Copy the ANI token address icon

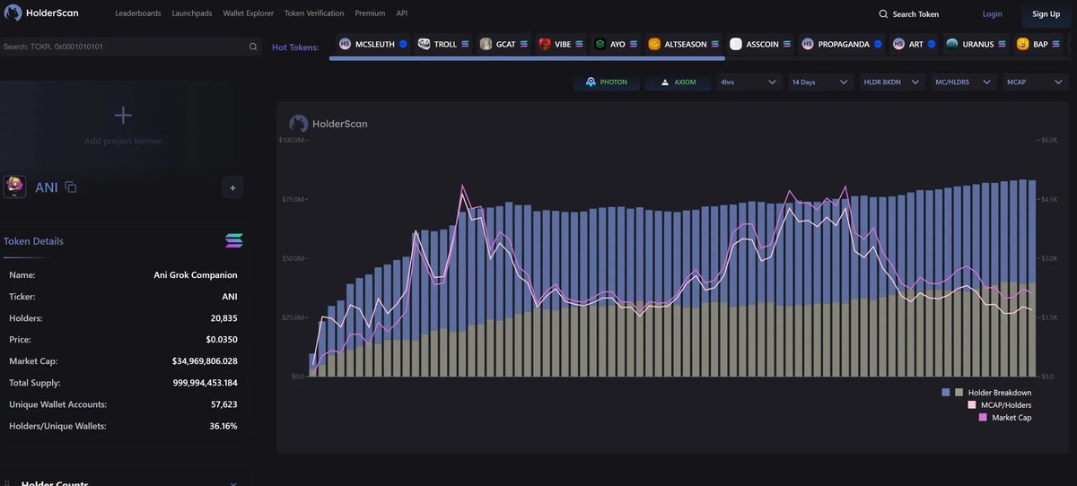point(71,187)
